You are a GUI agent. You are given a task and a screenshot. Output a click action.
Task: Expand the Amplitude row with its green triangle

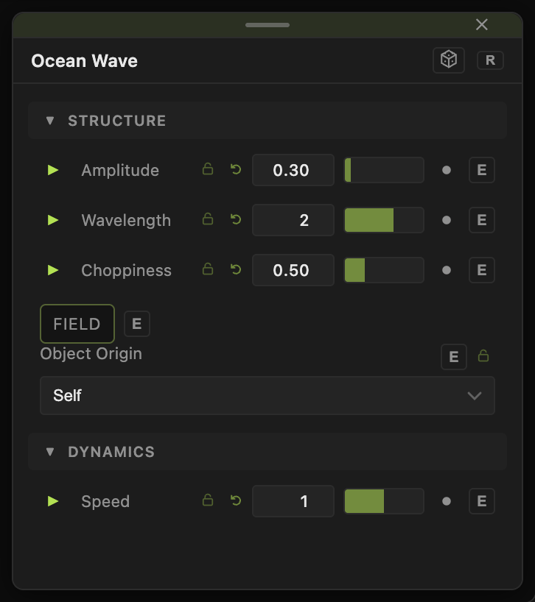click(x=52, y=170)
